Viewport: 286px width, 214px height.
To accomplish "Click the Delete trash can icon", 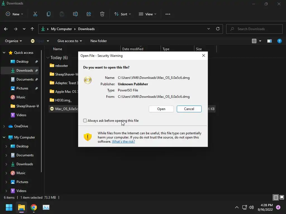I will [x=102, y=14].
